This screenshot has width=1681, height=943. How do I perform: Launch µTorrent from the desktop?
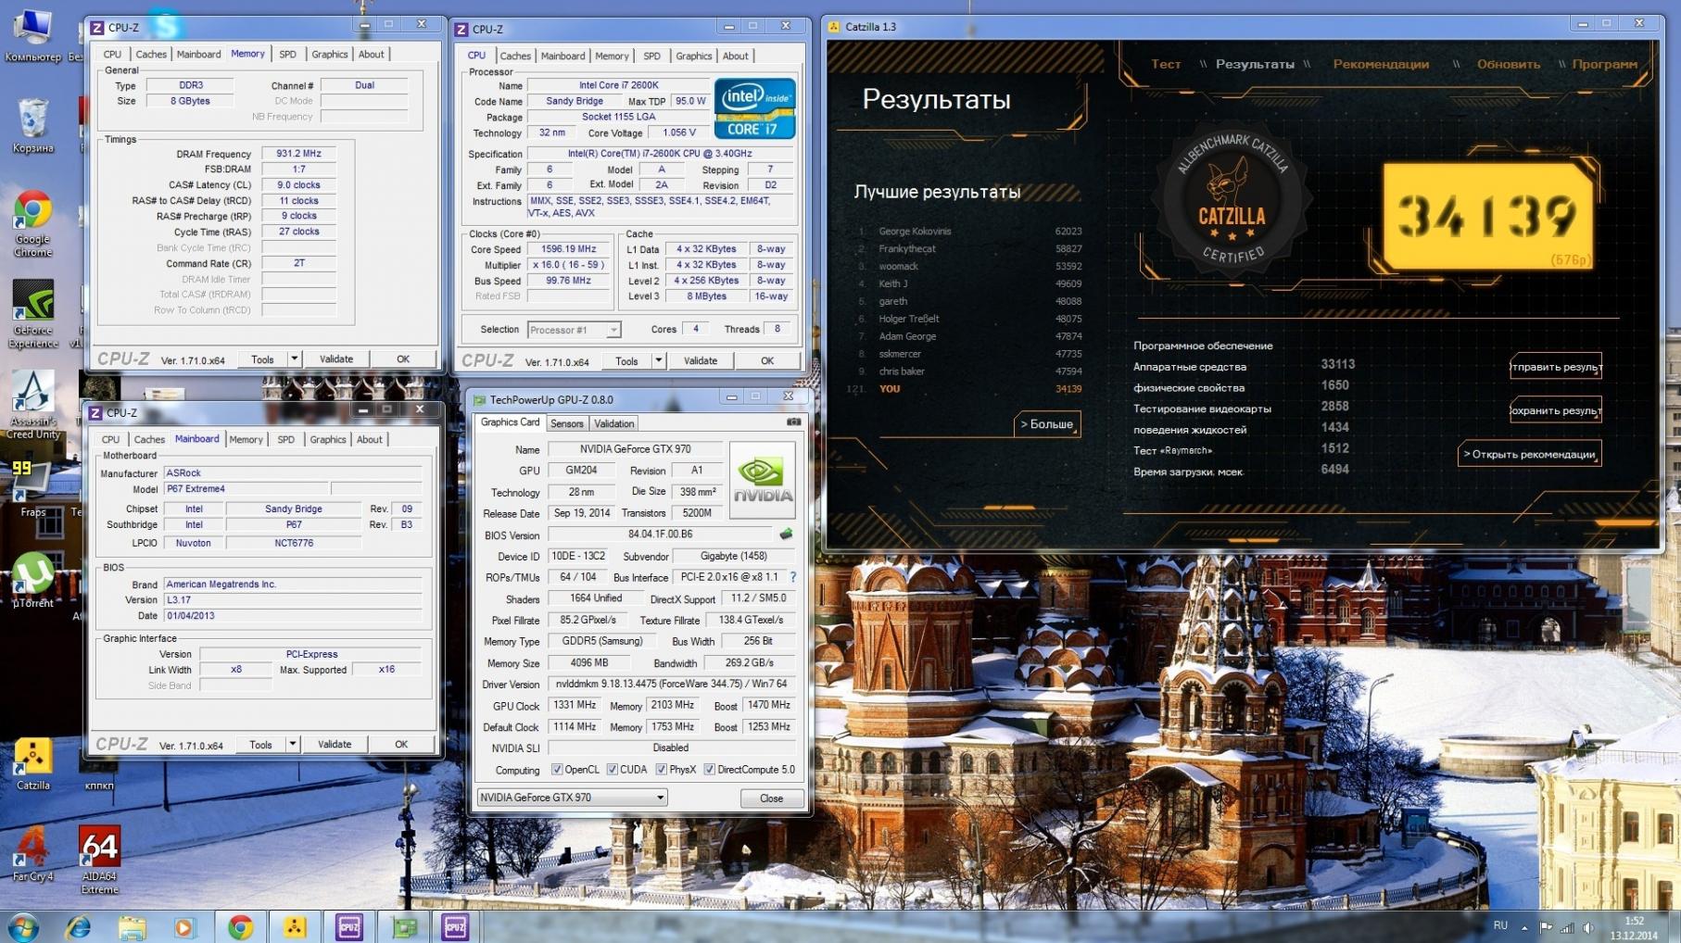33,580
